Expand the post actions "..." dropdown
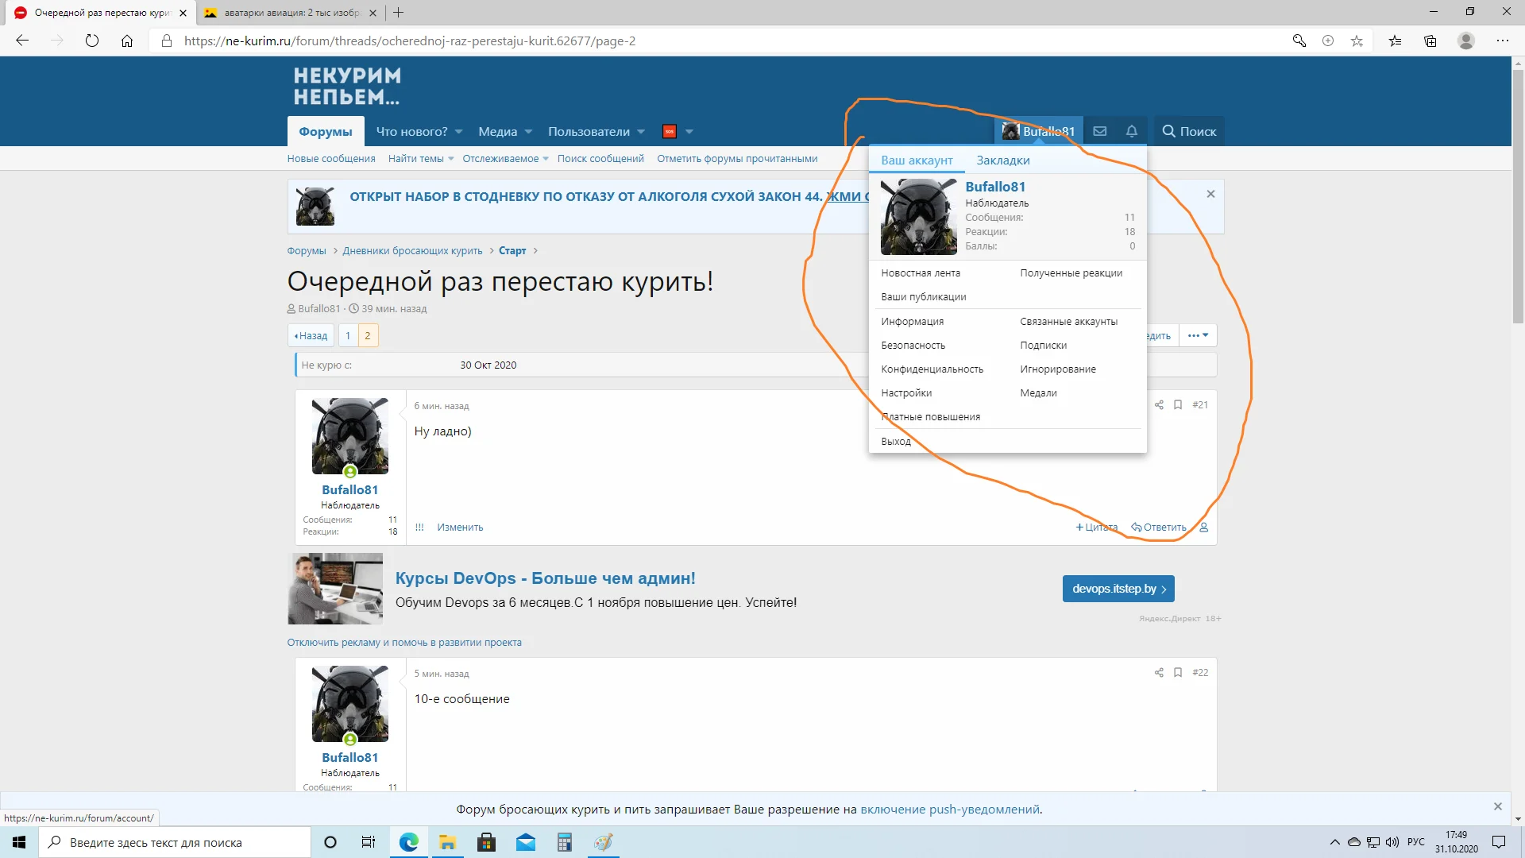The width and height of the screenshot is (1525, 858). click(1197, 335)
